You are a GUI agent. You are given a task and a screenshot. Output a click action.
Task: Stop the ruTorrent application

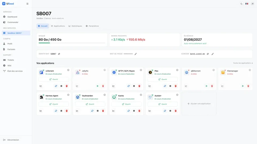point(61,86)
